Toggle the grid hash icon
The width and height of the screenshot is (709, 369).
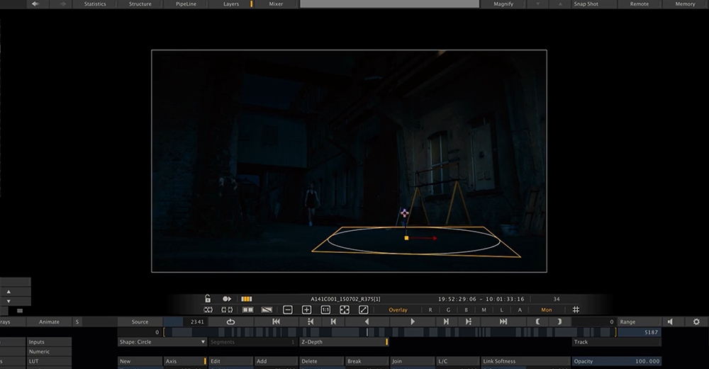[576, 310]
